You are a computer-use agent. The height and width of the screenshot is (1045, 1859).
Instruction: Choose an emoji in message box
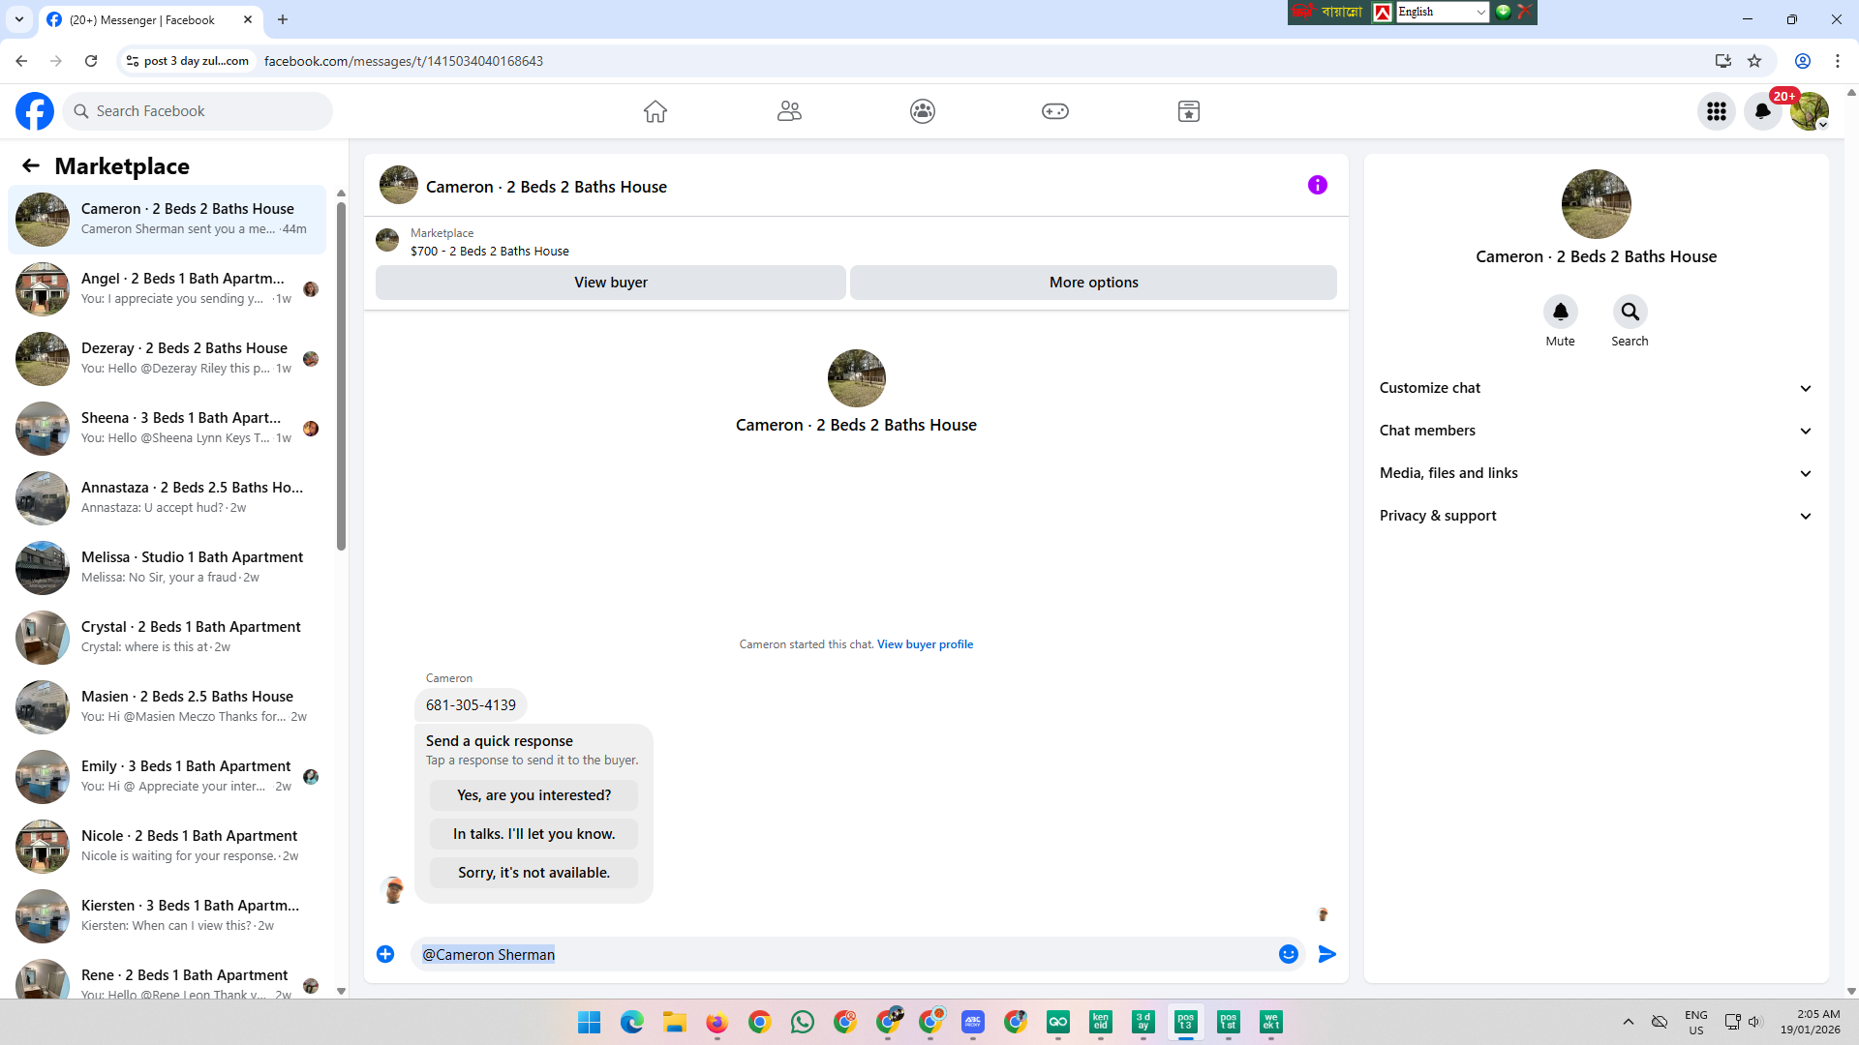(x=1289, y=954)
